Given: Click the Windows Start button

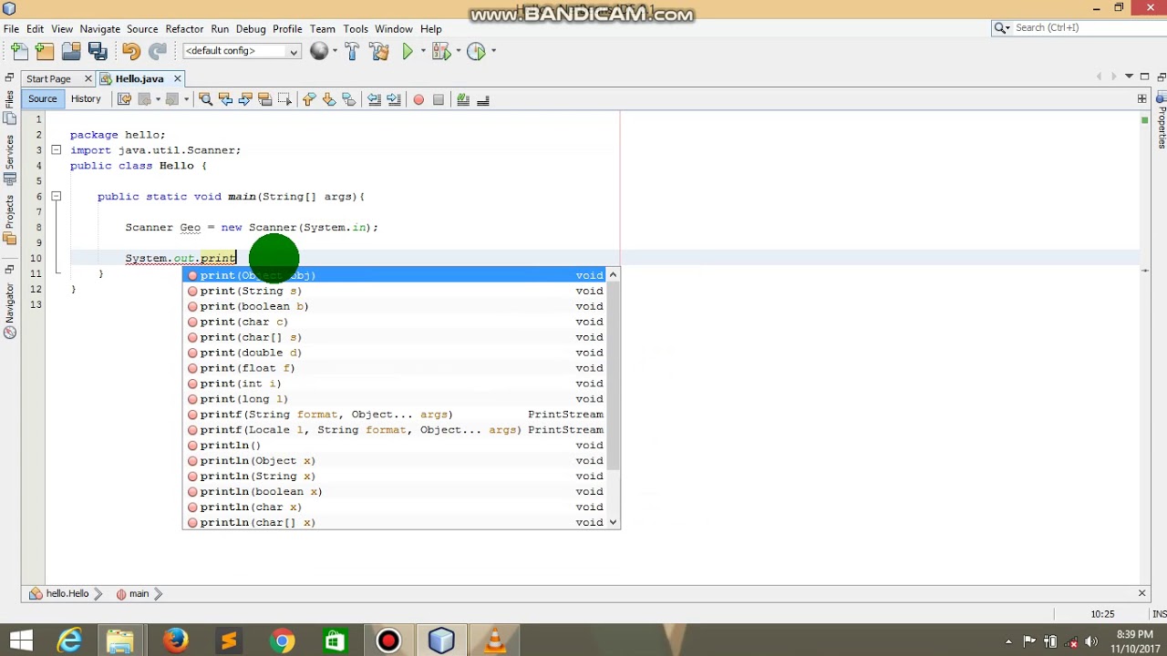Looking at the screenshot, I should [21, 641].
